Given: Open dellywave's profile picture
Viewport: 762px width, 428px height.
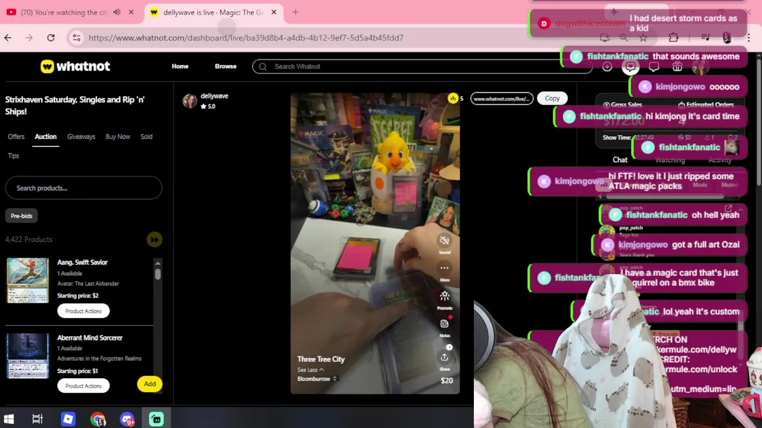Looking at the screenshot, I should [x=190, y=101].
